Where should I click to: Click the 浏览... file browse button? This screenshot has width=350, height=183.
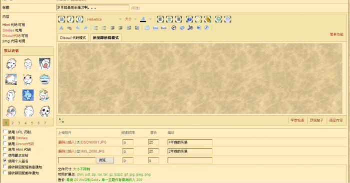coord(105,160)
